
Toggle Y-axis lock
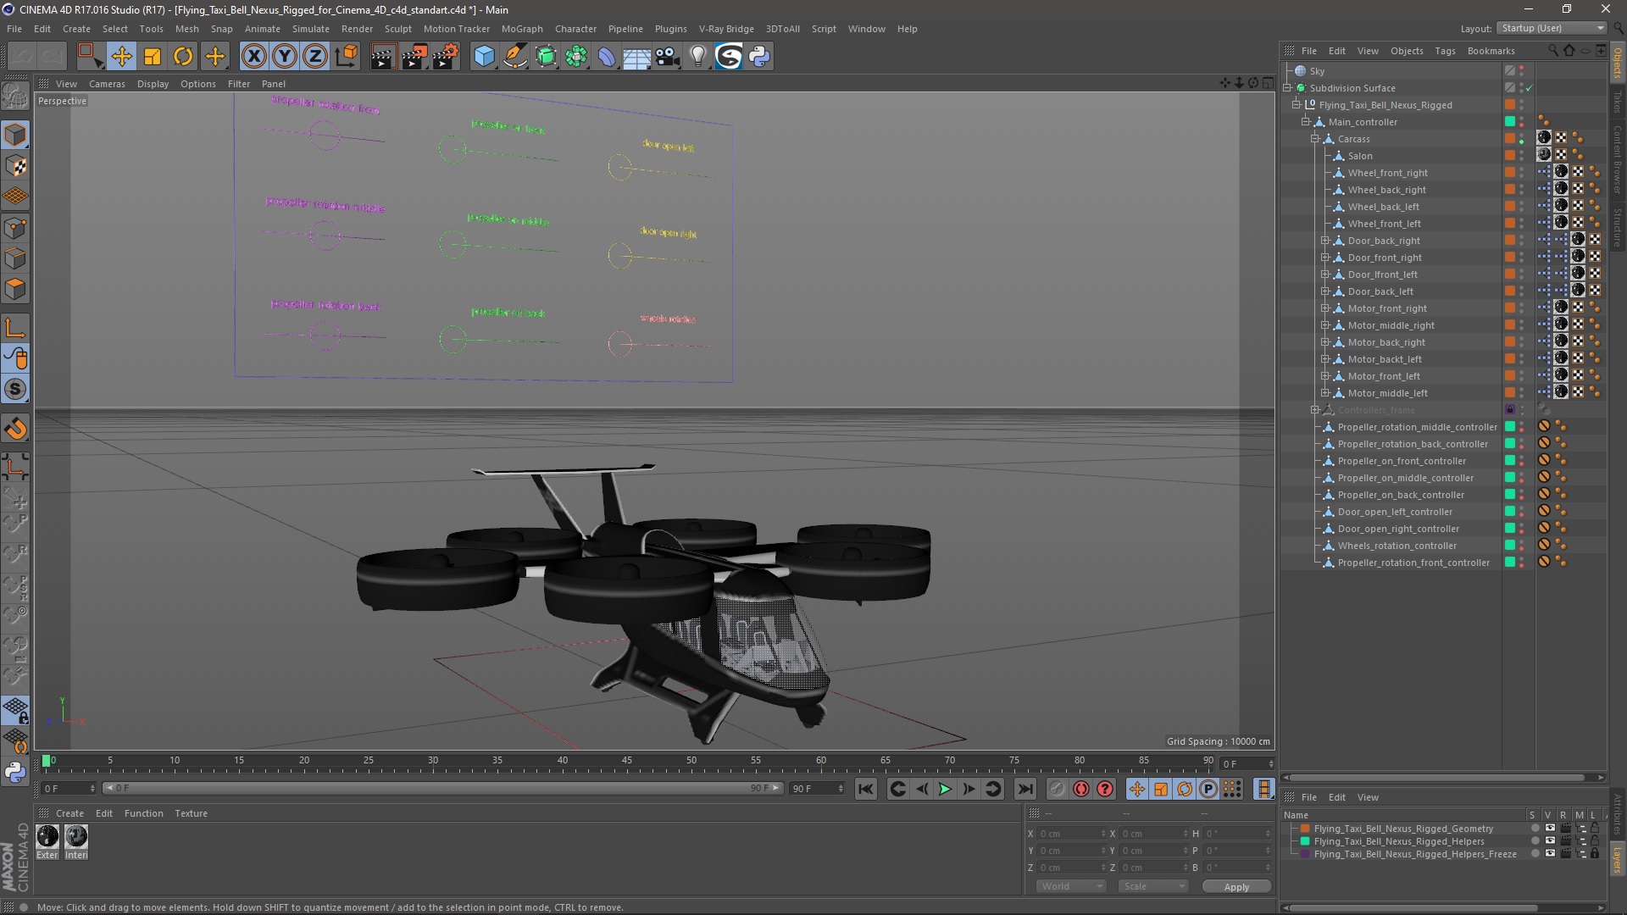tap(285, 57)
